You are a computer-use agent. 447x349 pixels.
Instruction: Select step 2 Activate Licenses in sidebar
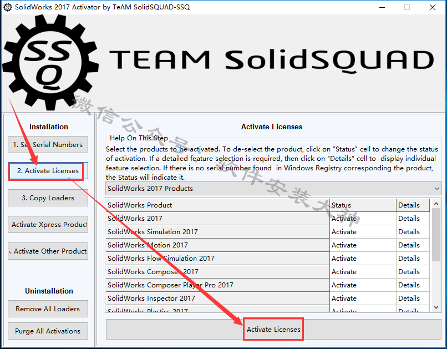[48, 171]
